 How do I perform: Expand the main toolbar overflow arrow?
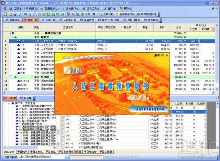tap(159, 14)
